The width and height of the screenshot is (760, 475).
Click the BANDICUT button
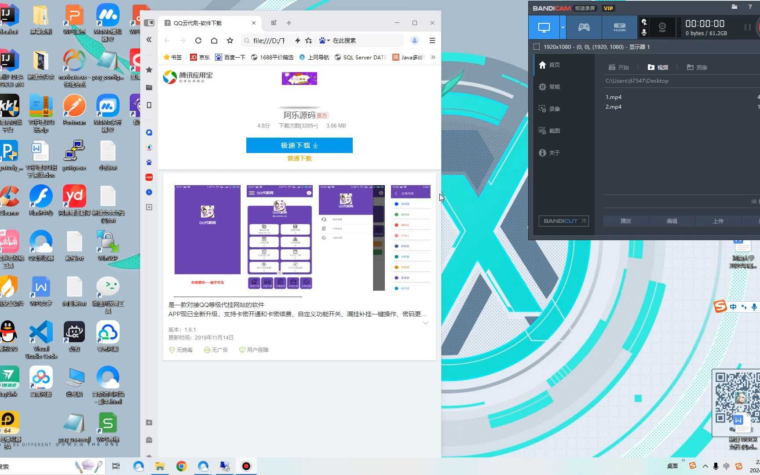pos(564,221)
